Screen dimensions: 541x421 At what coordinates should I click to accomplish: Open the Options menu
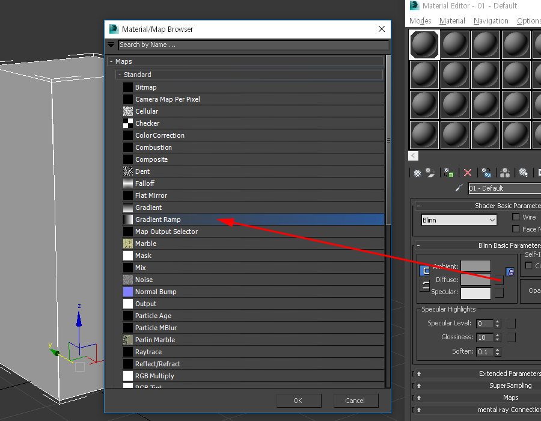coord(529,20)
